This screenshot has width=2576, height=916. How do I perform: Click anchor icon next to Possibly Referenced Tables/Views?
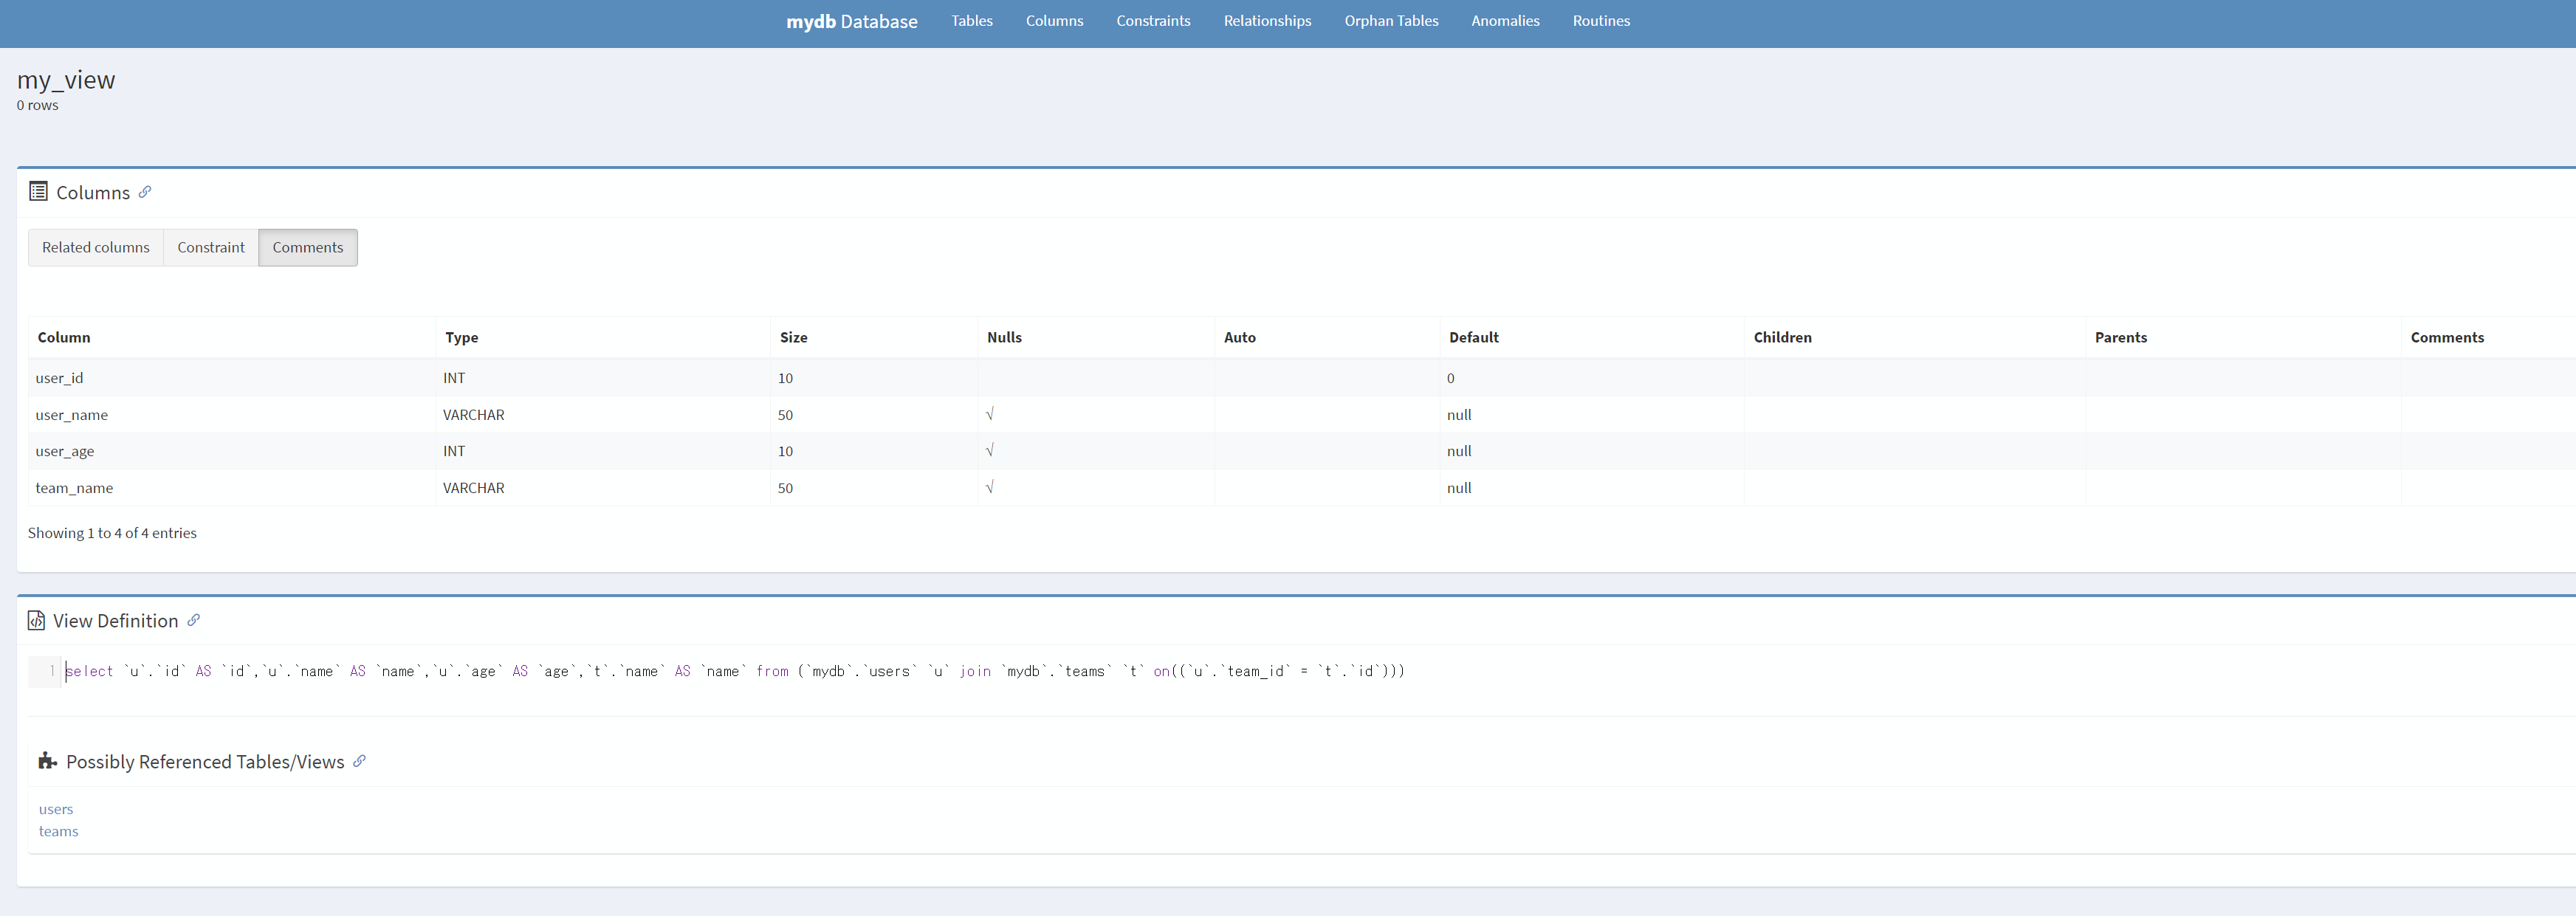tap(360, 761)
